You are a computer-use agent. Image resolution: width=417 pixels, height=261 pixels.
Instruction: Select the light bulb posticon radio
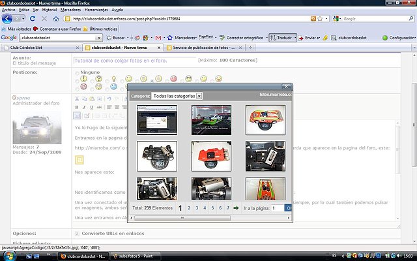click(107, 81)
